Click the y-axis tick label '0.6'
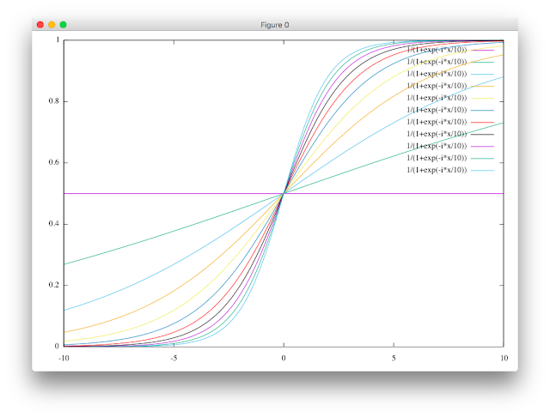 point(53,162)
